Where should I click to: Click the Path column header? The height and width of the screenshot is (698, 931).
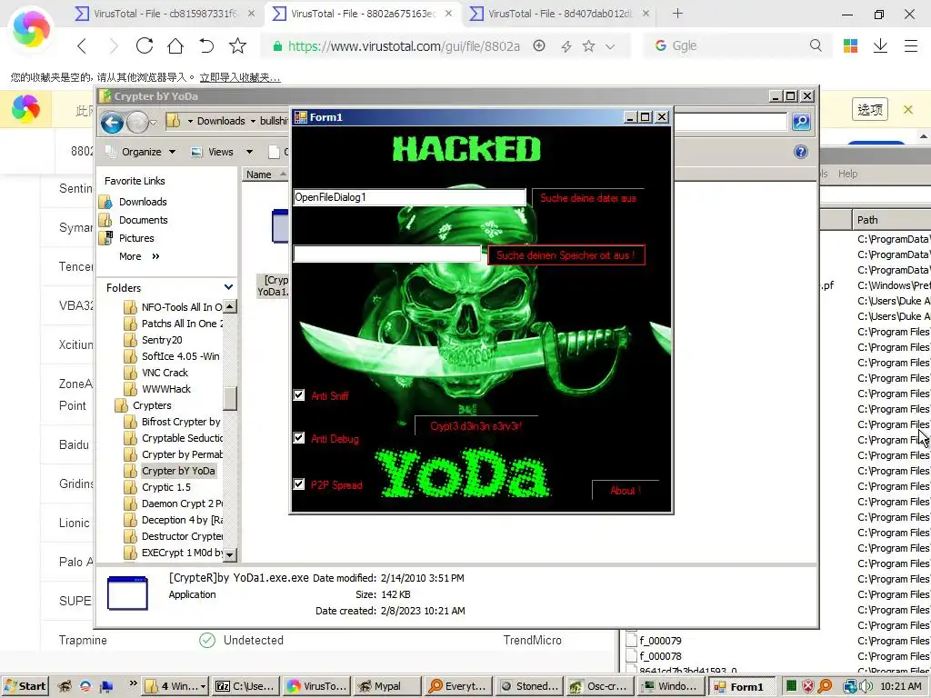pyautogui.click(x=892, y=220)
